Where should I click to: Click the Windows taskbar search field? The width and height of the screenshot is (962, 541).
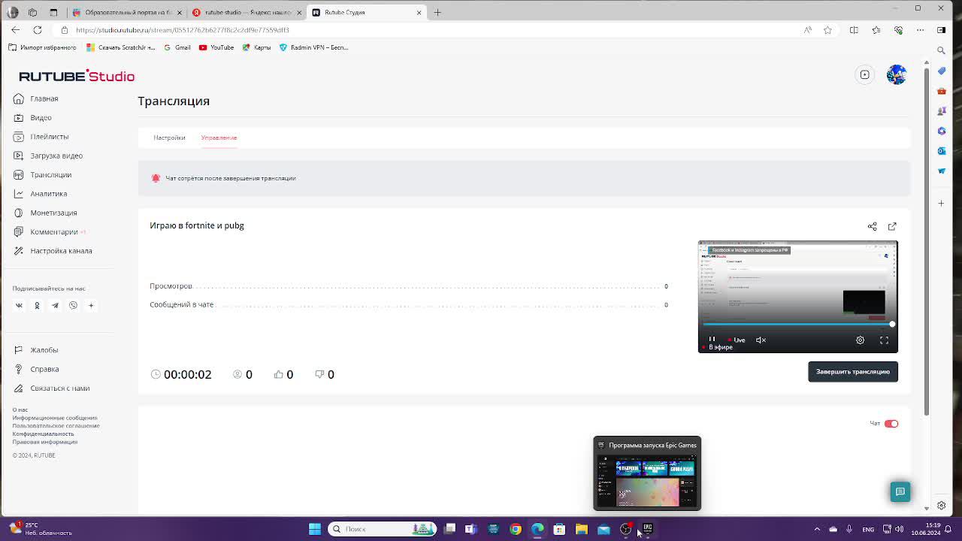click(376, 529)
